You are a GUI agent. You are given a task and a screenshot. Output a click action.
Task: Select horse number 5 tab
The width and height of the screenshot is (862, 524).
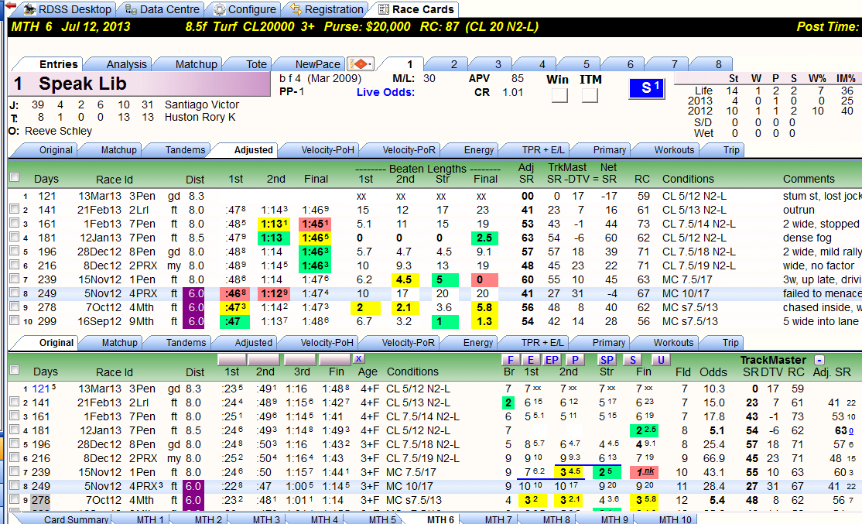[586, 64]
